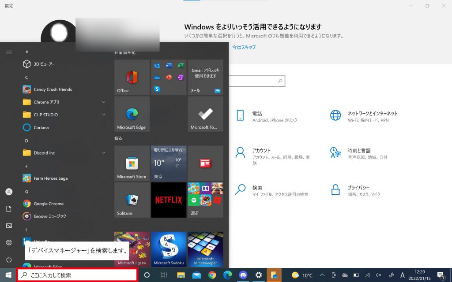Screen dimensions: 452x282
Task: Click the muted volume tray icon
Action: pos(378,275)
